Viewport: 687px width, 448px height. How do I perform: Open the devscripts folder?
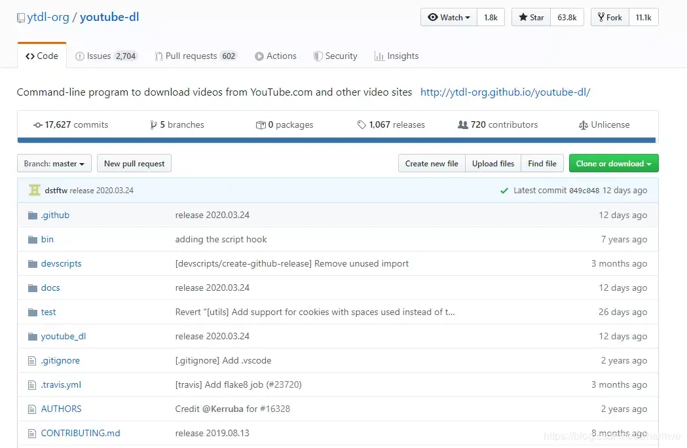pyautogui.click(x=62, y=263)
